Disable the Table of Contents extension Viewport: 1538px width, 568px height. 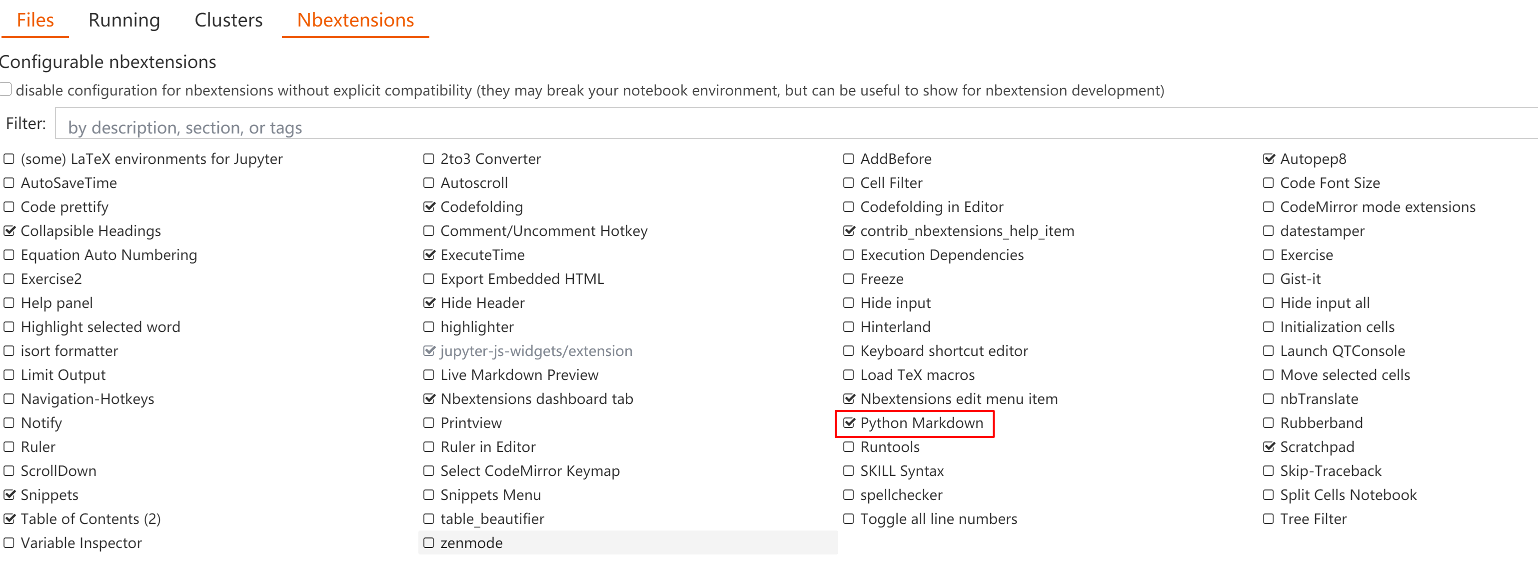[x=8, y=518]
